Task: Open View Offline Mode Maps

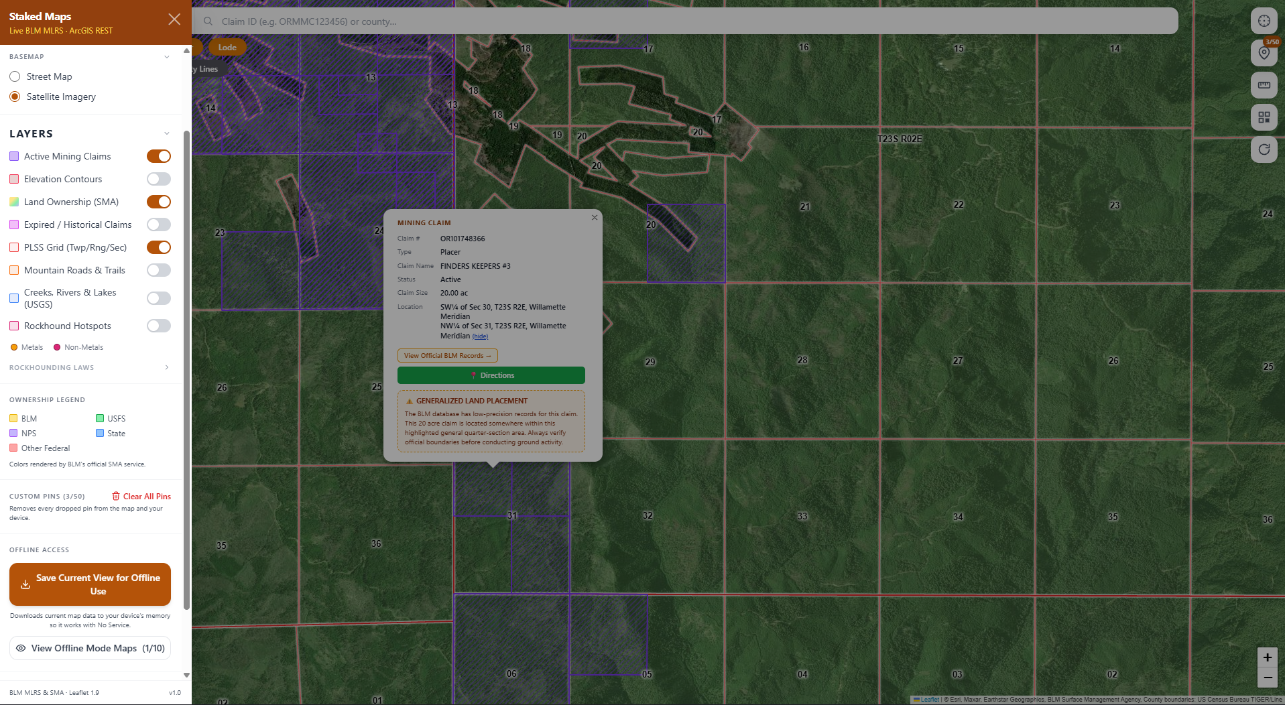Action: coord(90,648)
